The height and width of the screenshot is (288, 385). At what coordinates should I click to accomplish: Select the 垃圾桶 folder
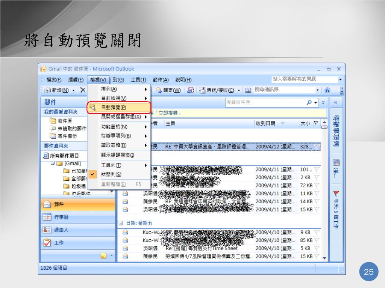click(x=75, y=186)
